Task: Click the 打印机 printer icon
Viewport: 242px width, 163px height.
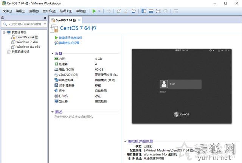Action: [x=56, y=96]
